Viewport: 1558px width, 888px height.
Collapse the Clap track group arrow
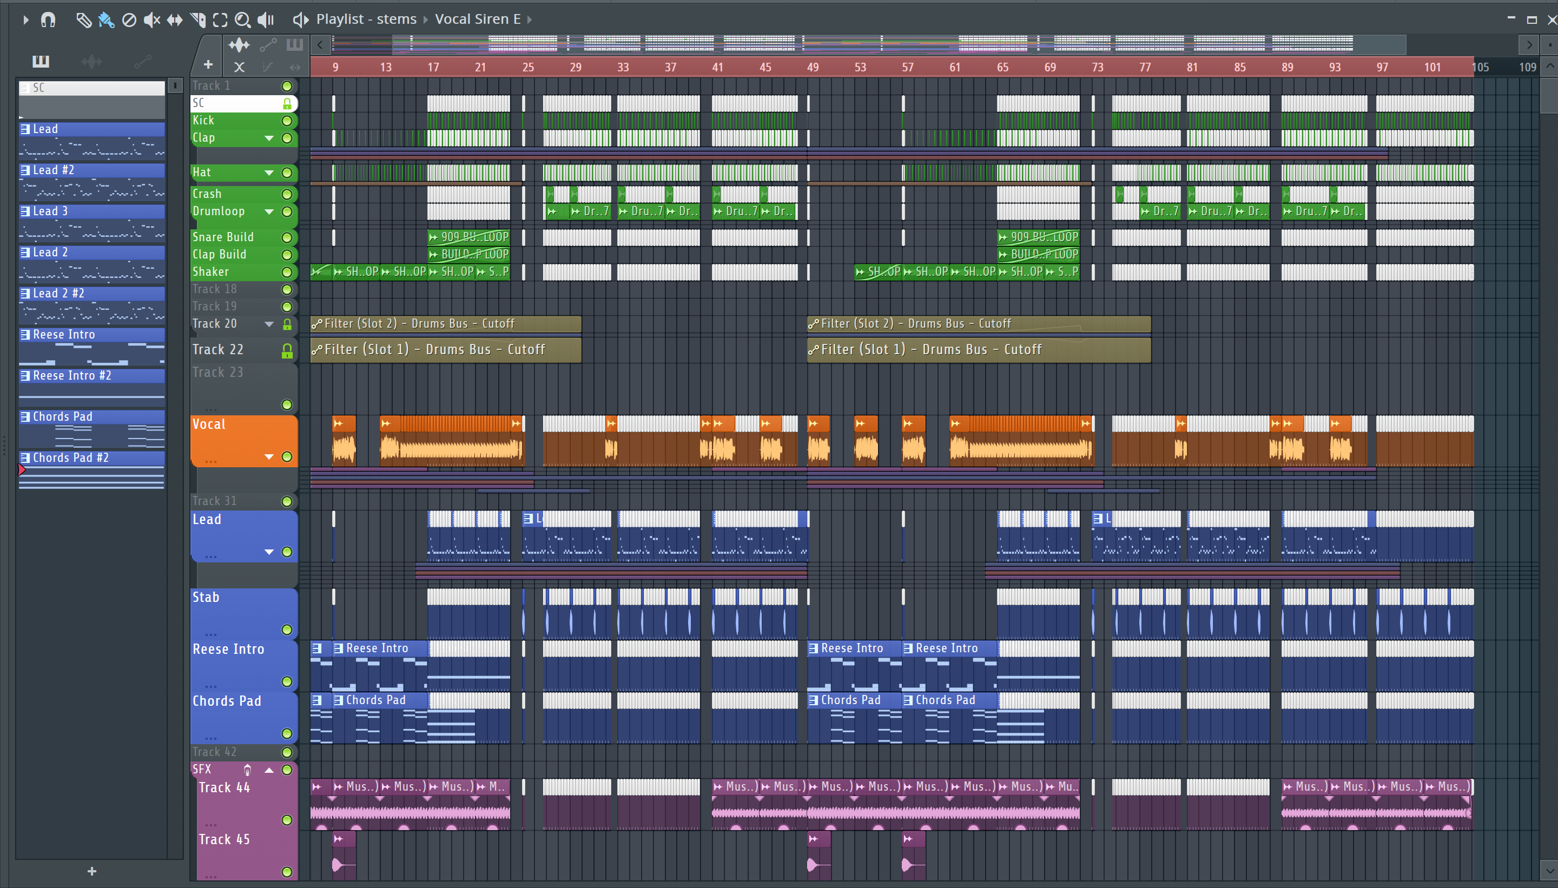pyautogui.click(x=269, y=138)
